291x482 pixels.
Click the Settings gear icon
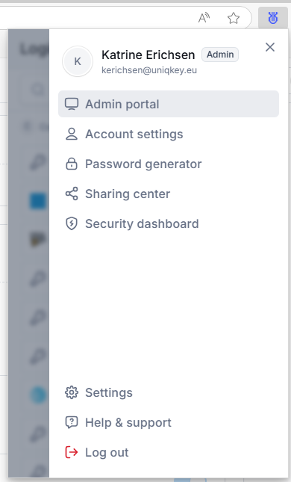72,392
